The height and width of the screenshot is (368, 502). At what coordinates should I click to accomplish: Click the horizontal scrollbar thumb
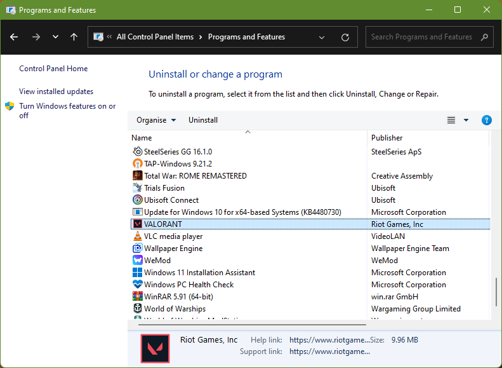coord(253,324)
